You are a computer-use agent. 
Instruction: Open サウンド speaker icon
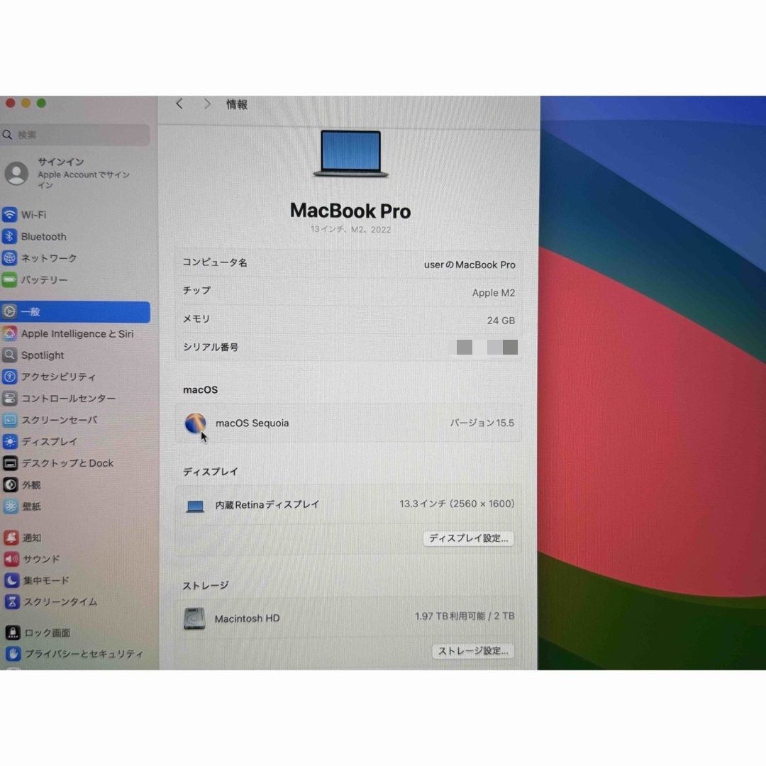point(12,559)
